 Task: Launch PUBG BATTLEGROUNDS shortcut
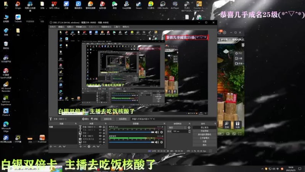(187, 6)
